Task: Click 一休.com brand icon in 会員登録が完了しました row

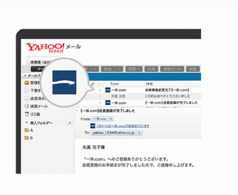Action: (x=107, y=103)
